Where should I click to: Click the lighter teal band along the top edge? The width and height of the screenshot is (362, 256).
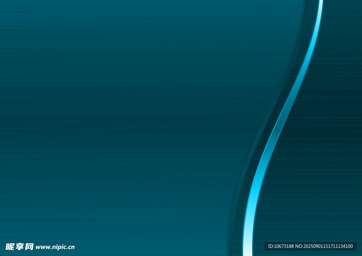coord(141,4)
